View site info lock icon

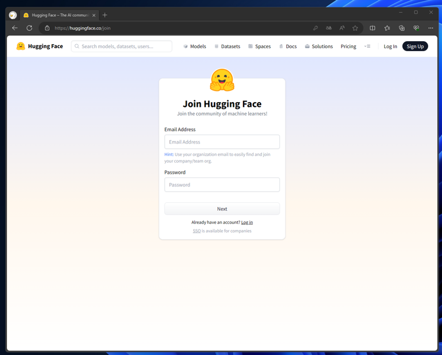[47, 28]
